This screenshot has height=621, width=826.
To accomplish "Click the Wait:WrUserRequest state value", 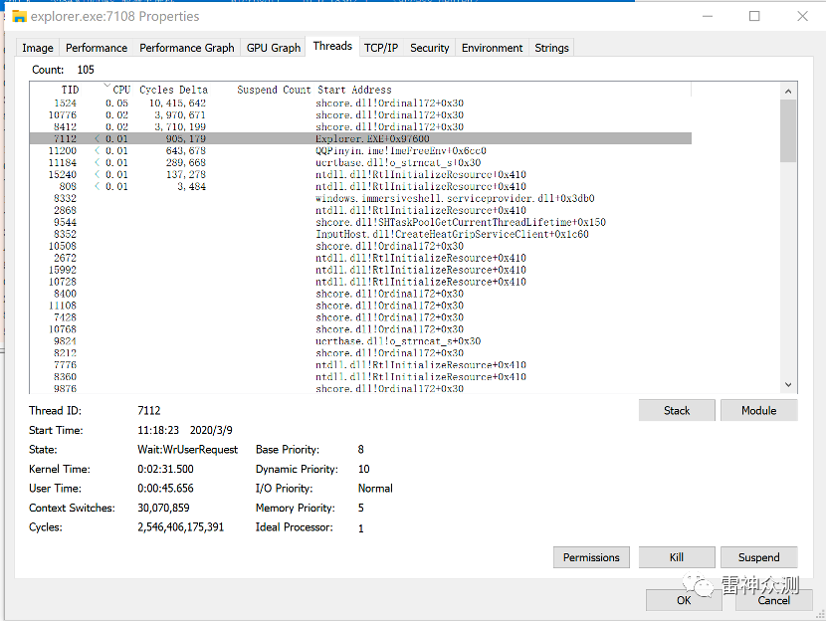I will click(187, 450).
